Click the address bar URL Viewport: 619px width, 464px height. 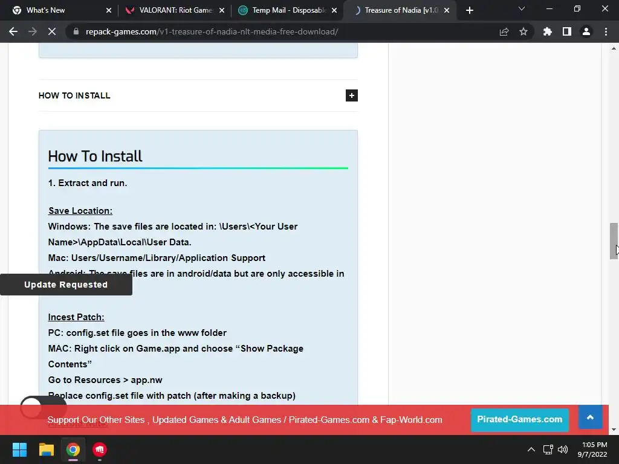[212, 31]
